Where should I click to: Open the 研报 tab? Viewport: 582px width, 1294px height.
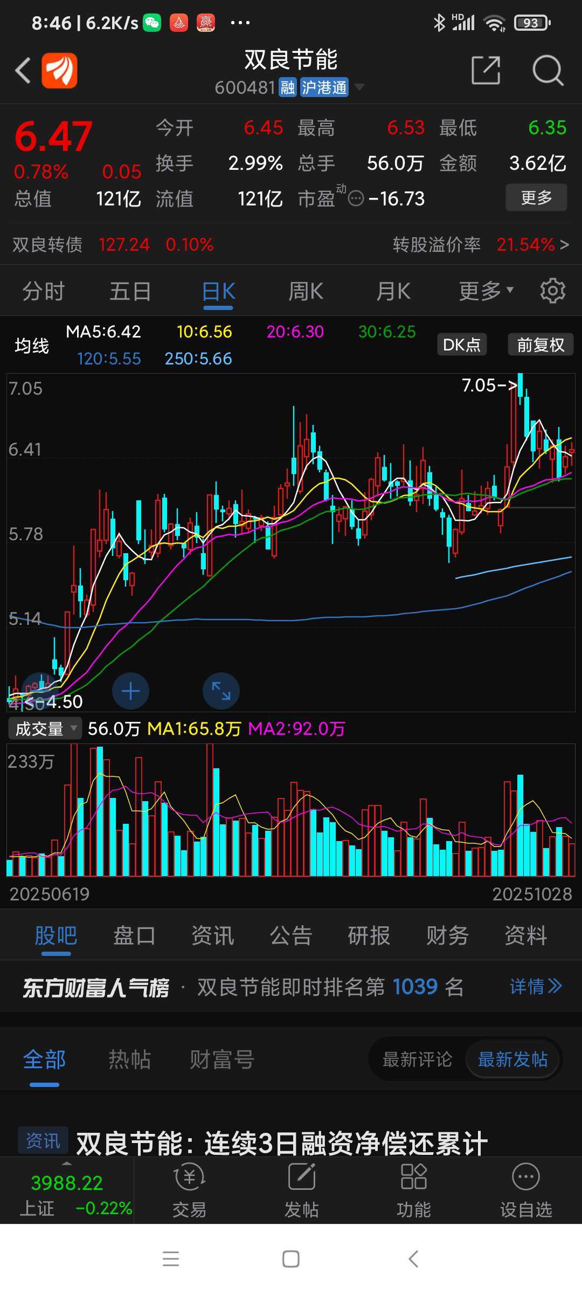(369, 935)
